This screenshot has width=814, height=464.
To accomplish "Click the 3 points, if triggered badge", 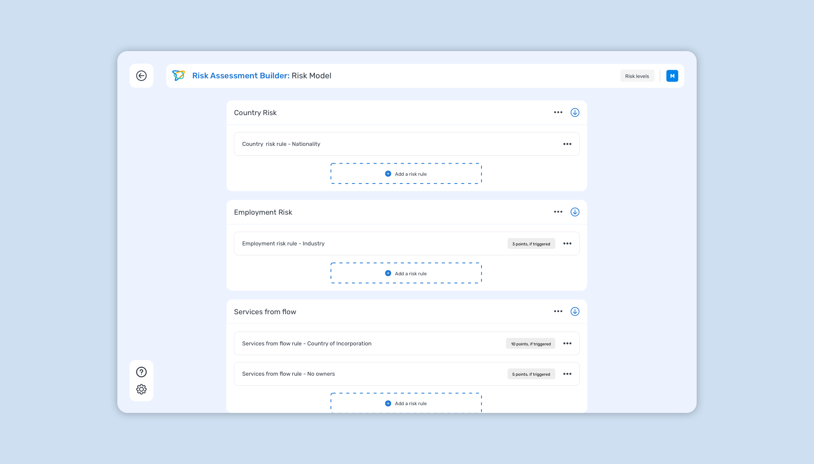I will (531, 244).
